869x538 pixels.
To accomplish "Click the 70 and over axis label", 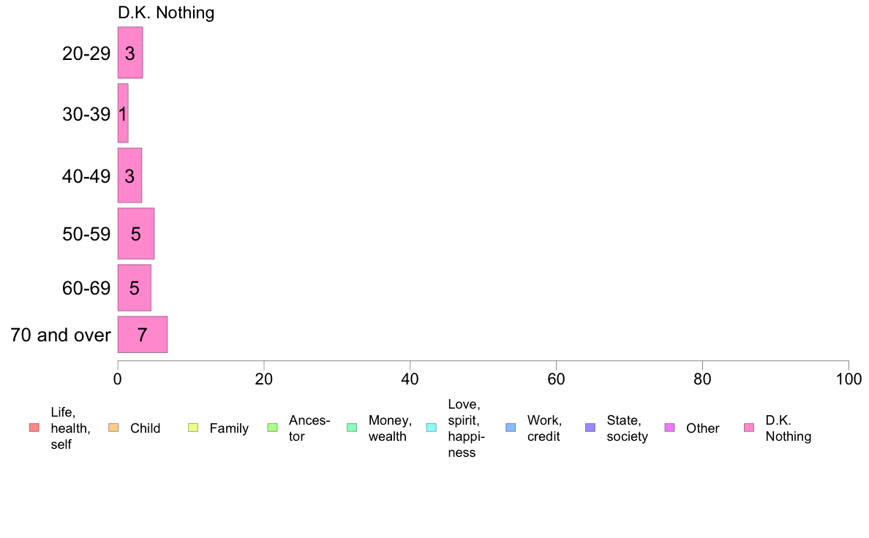I will tap(61, 336).
